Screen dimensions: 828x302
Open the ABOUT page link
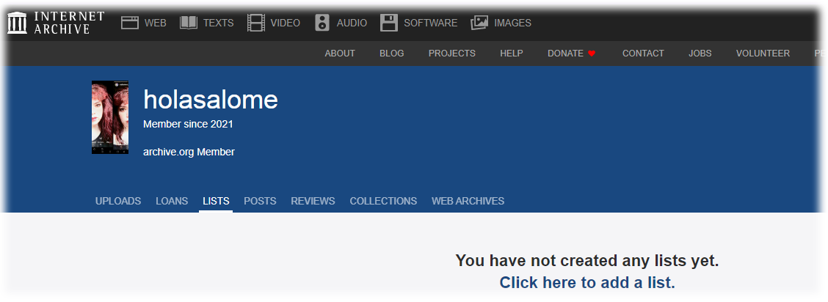(340, 54)
